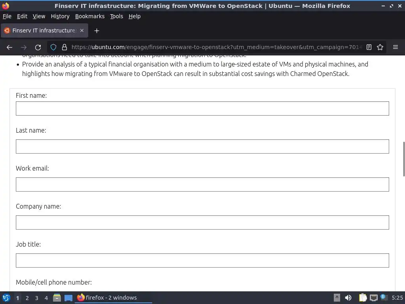405x304 pixels.
Task: Switch to workspace 1
Action: (17, 298)
